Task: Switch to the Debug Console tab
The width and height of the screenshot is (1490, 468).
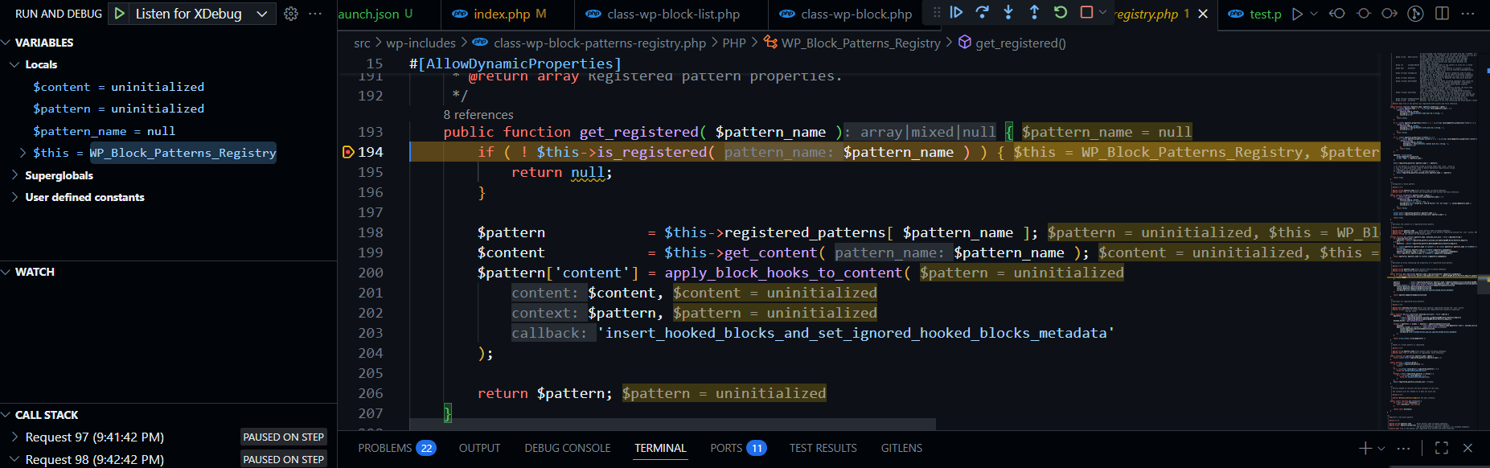Action: (567, 448)
